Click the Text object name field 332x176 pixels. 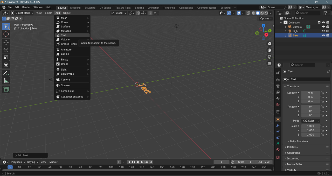(310, 79)
